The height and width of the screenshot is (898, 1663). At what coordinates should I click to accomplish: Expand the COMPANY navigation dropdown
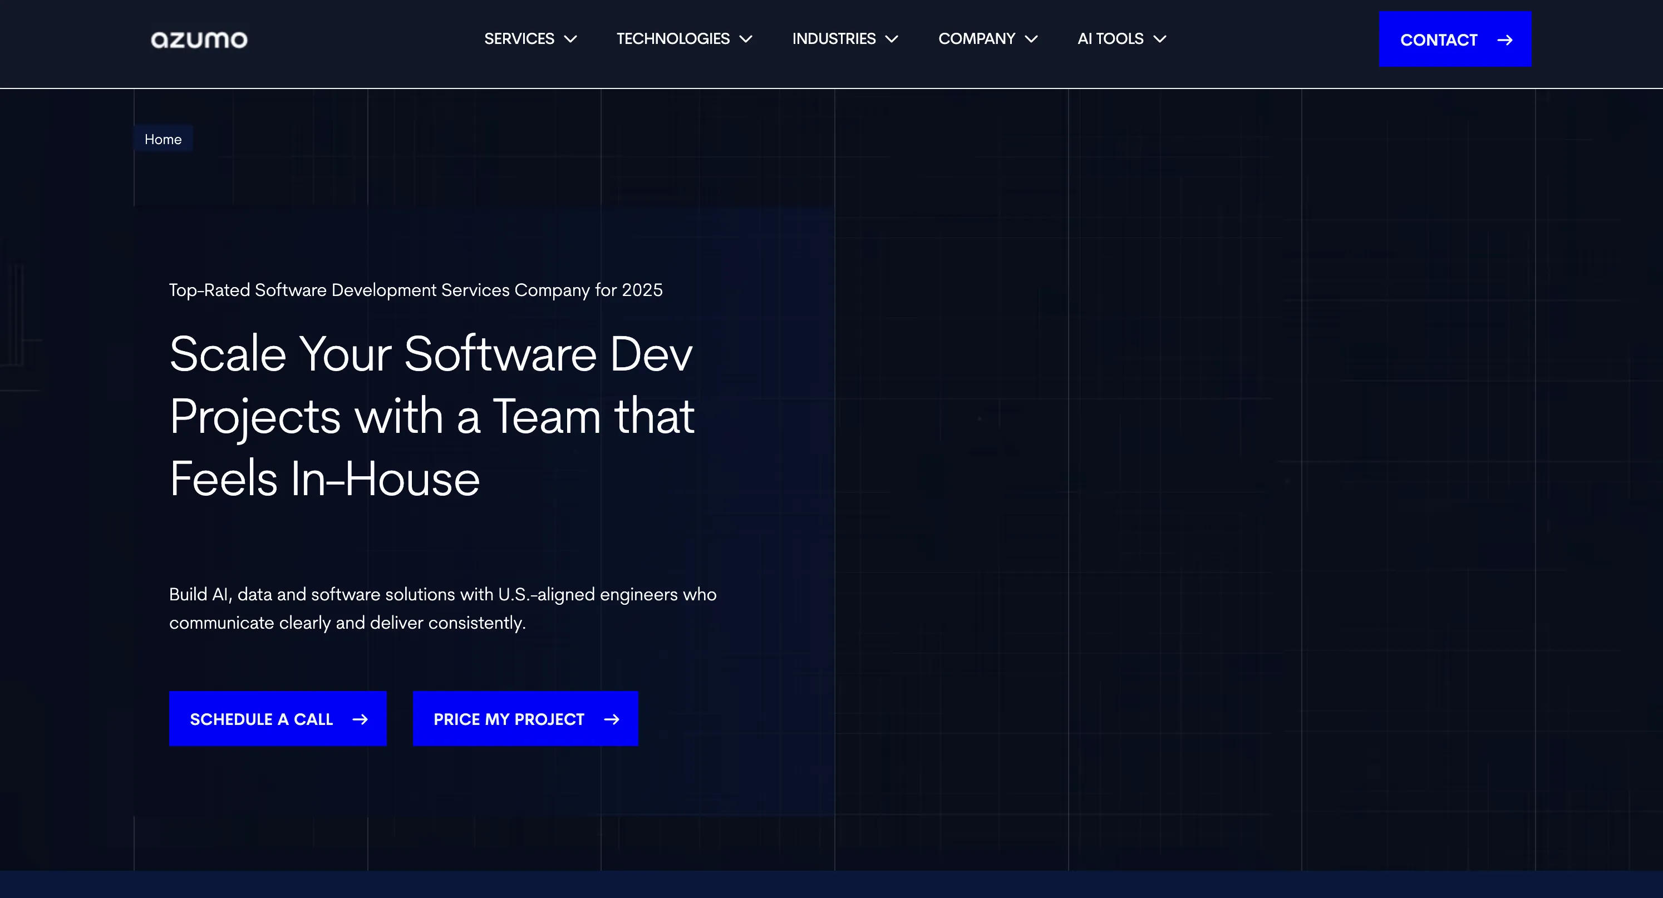(977, 39)
